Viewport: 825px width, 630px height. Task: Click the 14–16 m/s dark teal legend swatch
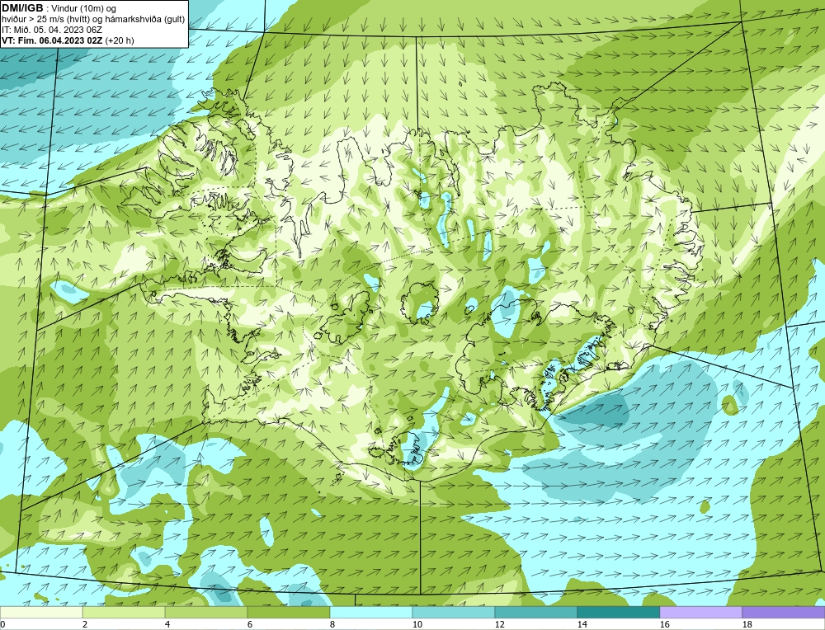click(618, 612)
